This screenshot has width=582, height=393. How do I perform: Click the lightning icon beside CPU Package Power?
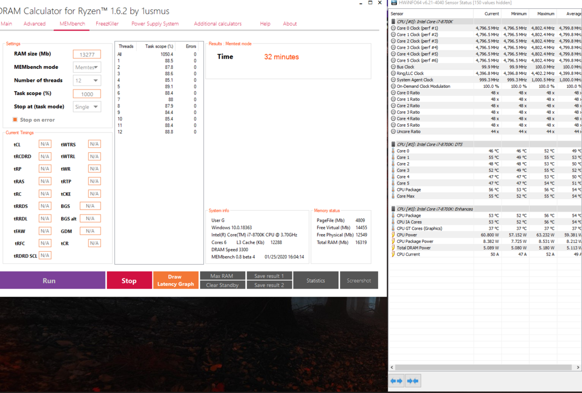393,241
